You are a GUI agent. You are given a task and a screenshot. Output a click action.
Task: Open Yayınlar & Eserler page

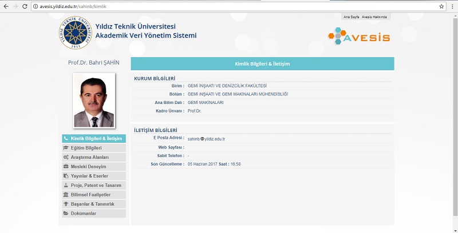point(93,176)
